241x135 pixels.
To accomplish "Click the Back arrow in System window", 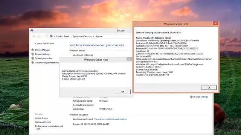I will [x=34, y=36].
